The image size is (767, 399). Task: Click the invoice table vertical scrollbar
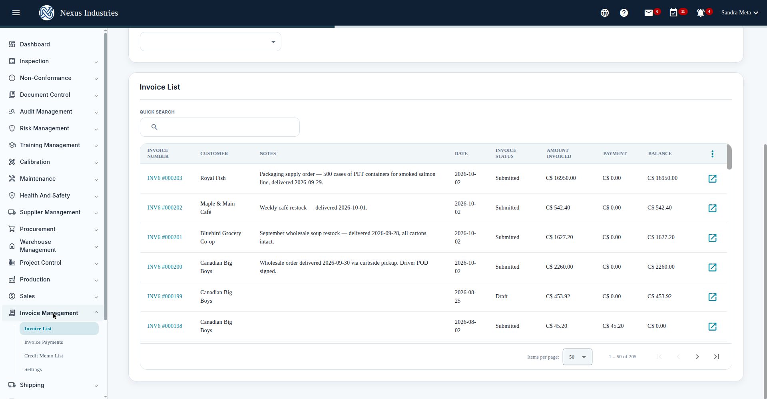click(729, 157)
